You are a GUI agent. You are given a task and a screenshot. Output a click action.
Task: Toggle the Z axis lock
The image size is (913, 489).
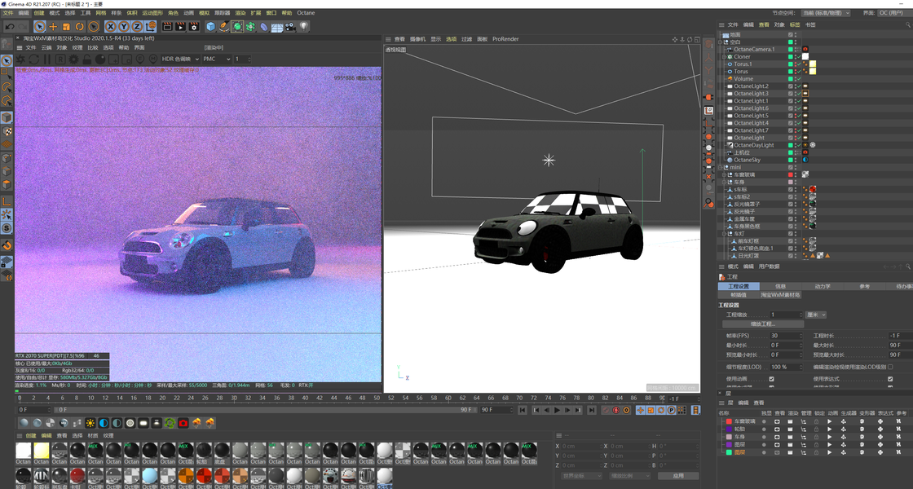(x=137, y=26)
